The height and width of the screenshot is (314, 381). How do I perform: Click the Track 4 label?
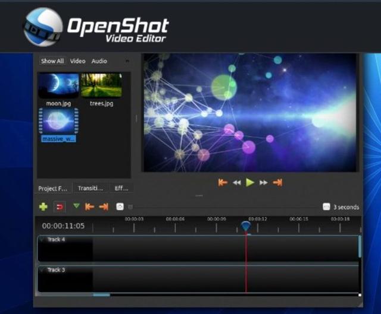(x=56, y=240)
